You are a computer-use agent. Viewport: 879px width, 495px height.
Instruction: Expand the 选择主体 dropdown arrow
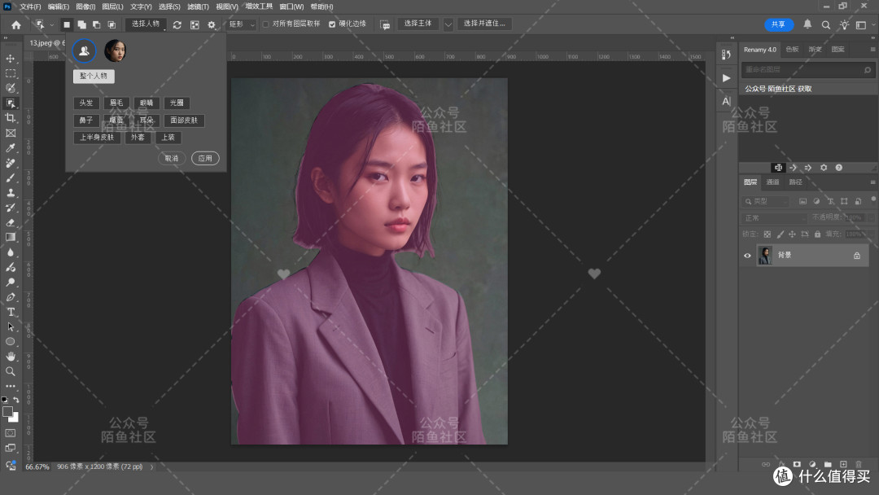pos(448,24)
